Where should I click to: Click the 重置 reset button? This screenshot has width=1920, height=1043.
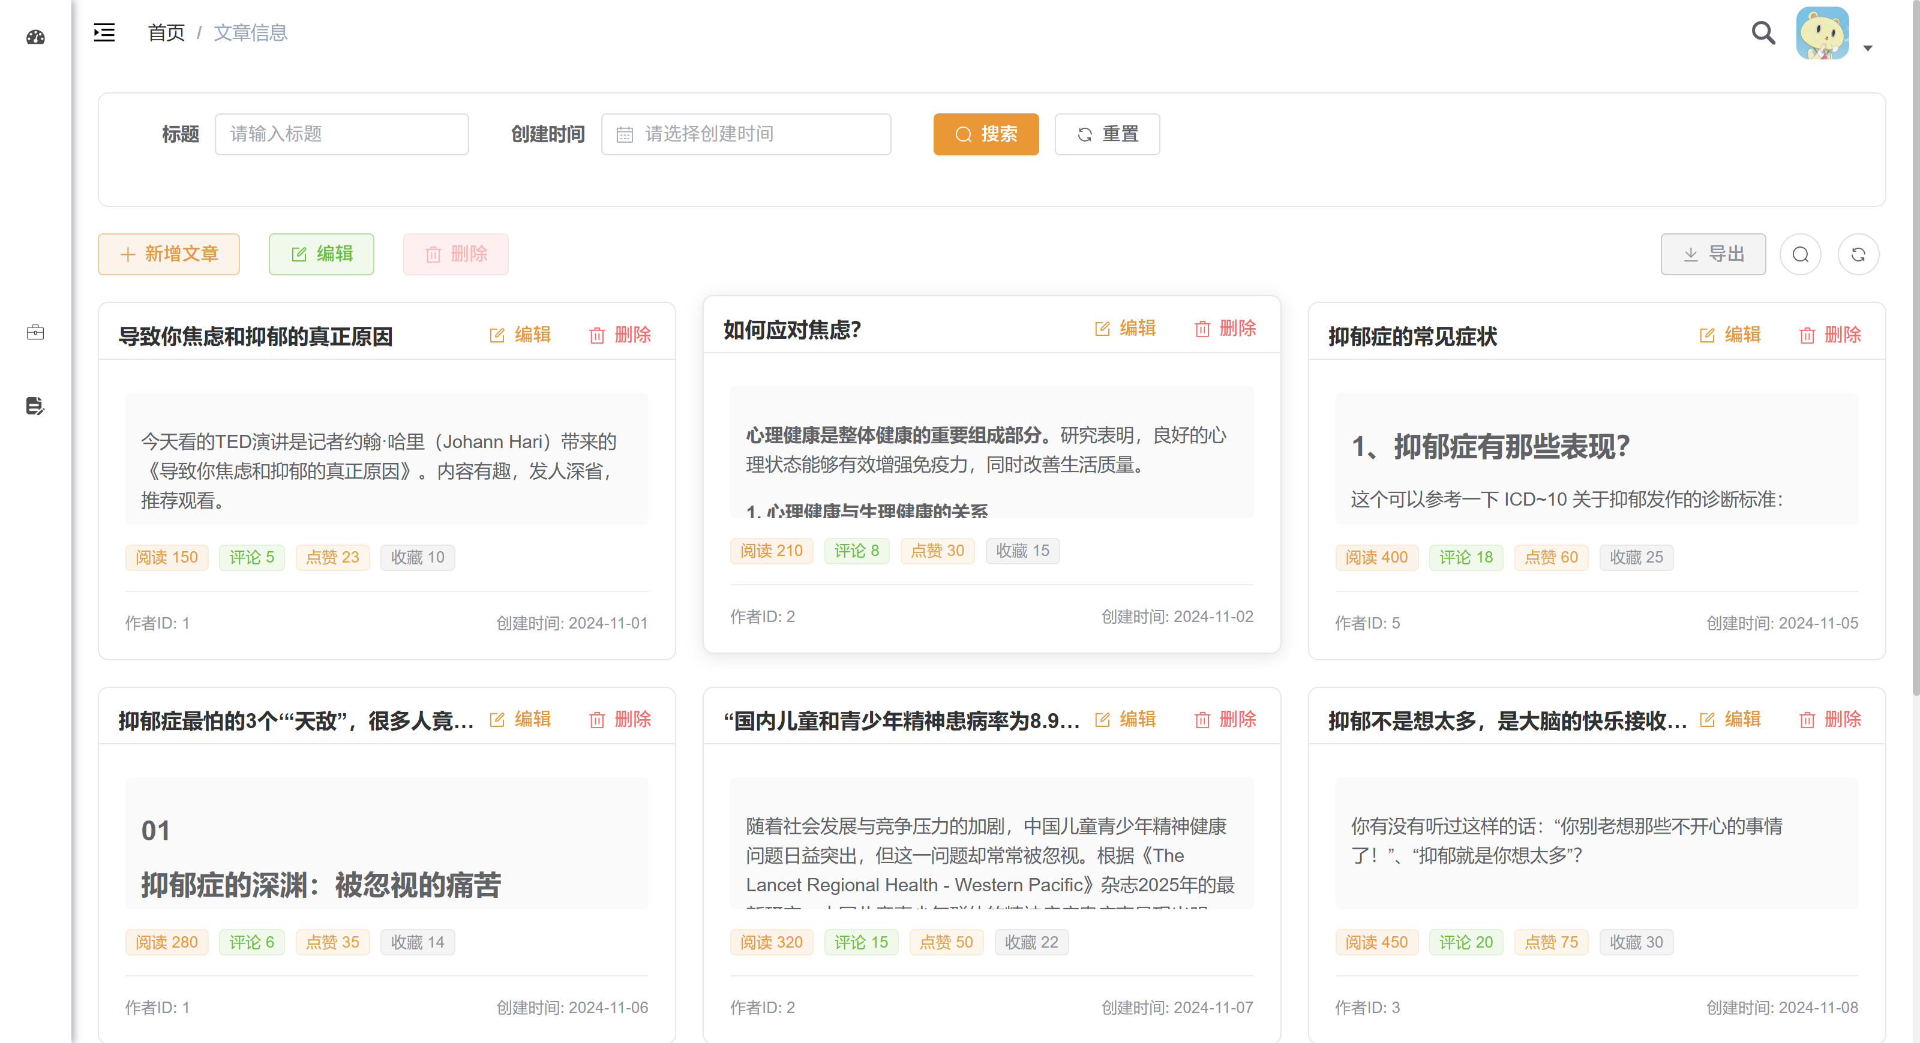[1107, 134]
